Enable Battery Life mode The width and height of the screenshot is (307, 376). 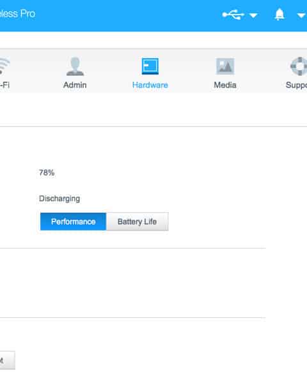[137, 222]
